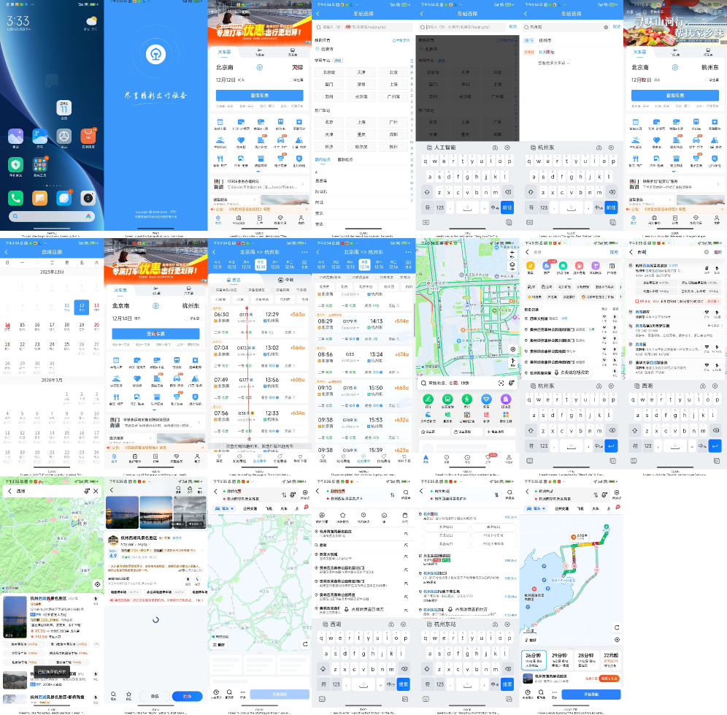The width and height of the screenshot is (727, 715).
Task: Pick highlighted date 12 in 2025年12月 calendar
Action: pyautogui.click(x=82, y=307)
